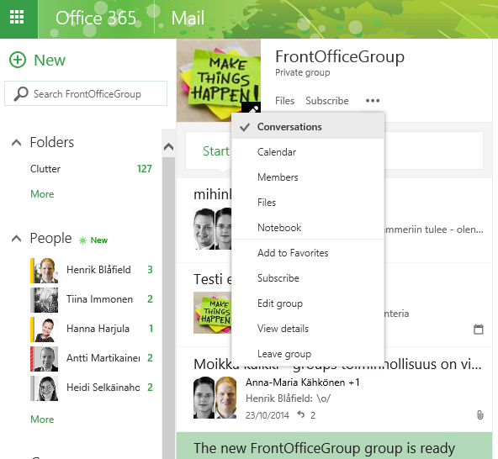Collapse the Folders section chevron

[x=17, y=143]
